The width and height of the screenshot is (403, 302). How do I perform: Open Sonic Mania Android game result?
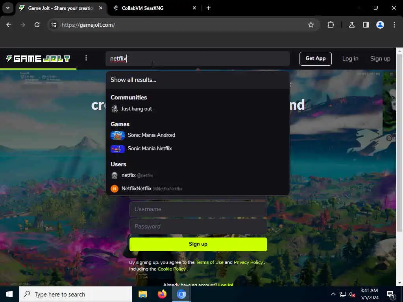click(x=198, y=135)
